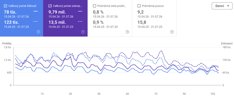Click dashed line legend icon beside 123 tis.

tap(36, 21)
